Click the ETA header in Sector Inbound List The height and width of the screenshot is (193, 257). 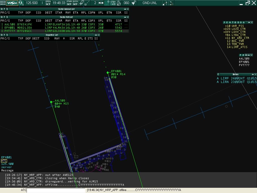(x=76, y=13)
